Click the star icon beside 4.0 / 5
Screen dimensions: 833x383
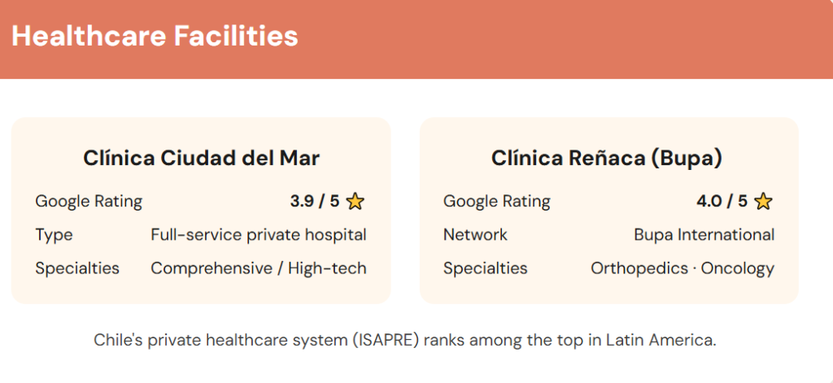(x=763, y=202)
